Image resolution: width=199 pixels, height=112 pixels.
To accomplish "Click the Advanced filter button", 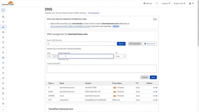I will tap(135, 44).
